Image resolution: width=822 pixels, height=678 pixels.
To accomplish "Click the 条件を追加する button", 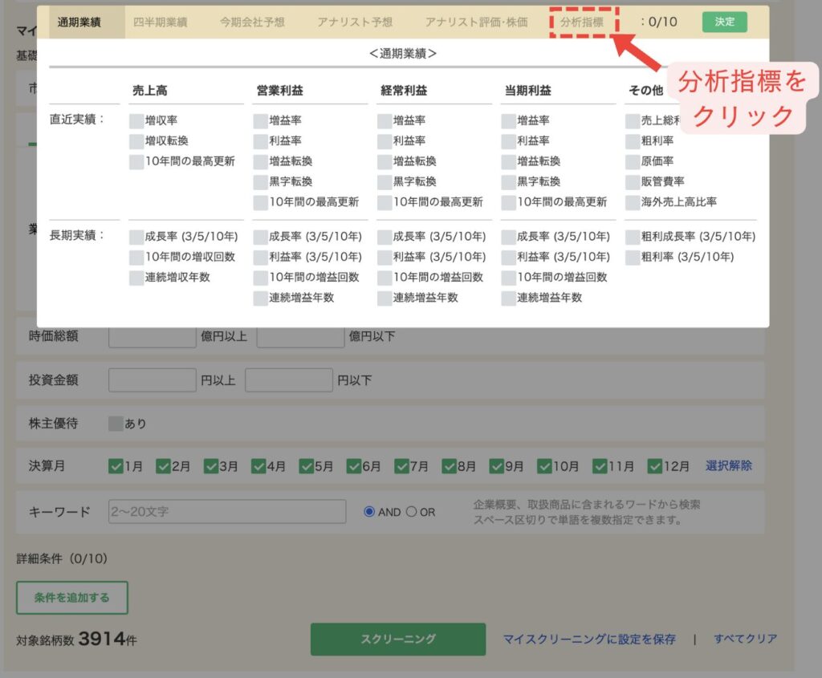I will point(71,598).
